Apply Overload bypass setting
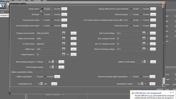The height and width of the screenshot is (99, 176). click(153, 15)
